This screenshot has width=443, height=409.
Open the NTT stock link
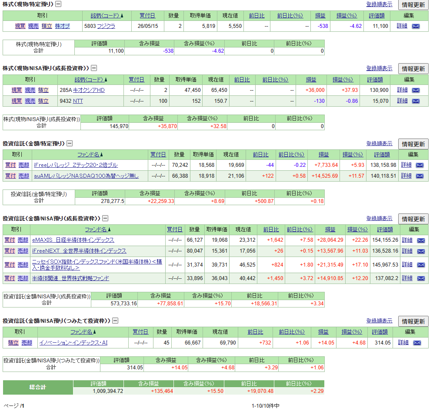click(78, 101)
